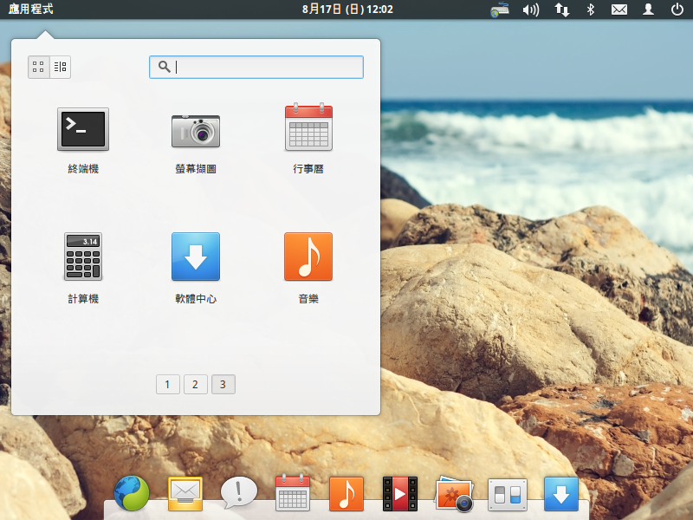Go to launcher page 1
The width and height of the screenshot is (693, 520).
168,384
